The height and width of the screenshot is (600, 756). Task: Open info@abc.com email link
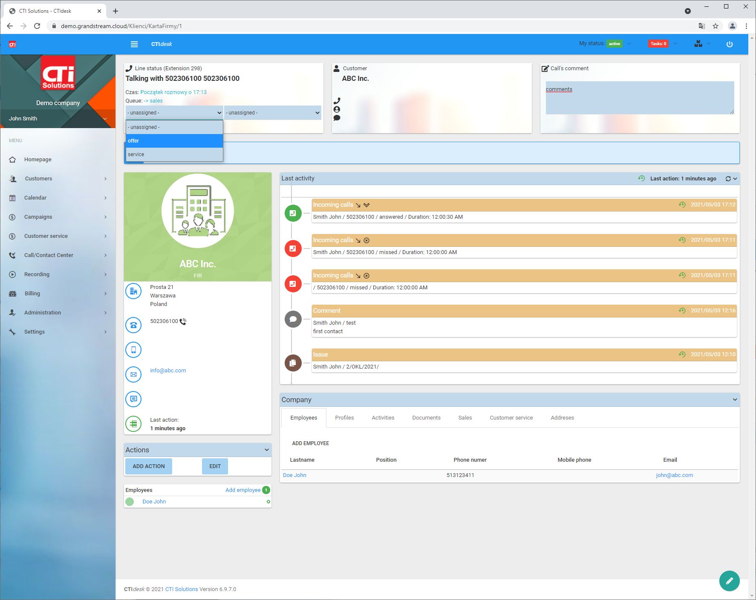point(168,371)
